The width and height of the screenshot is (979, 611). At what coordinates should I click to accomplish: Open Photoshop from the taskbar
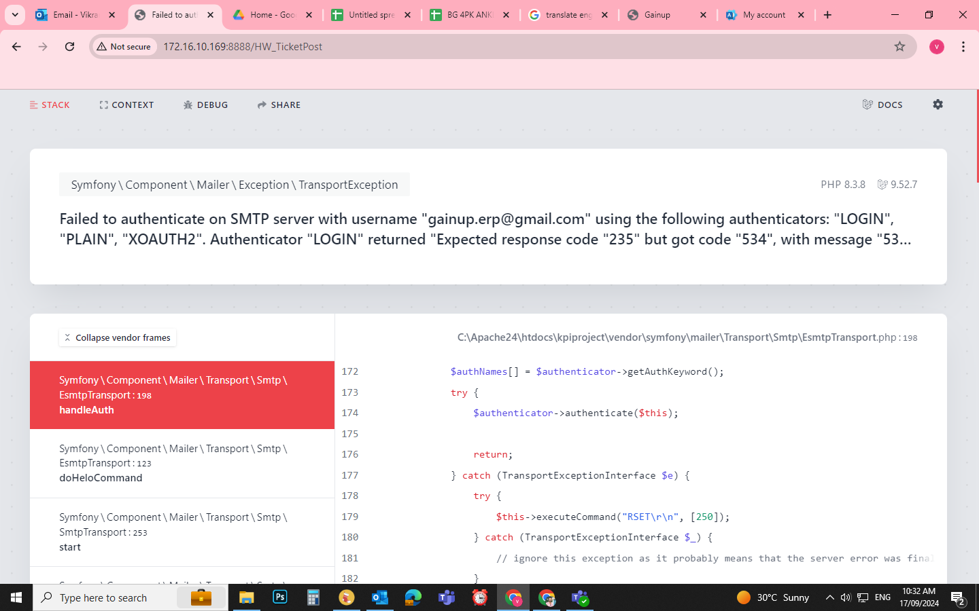[x=279, y=597]
